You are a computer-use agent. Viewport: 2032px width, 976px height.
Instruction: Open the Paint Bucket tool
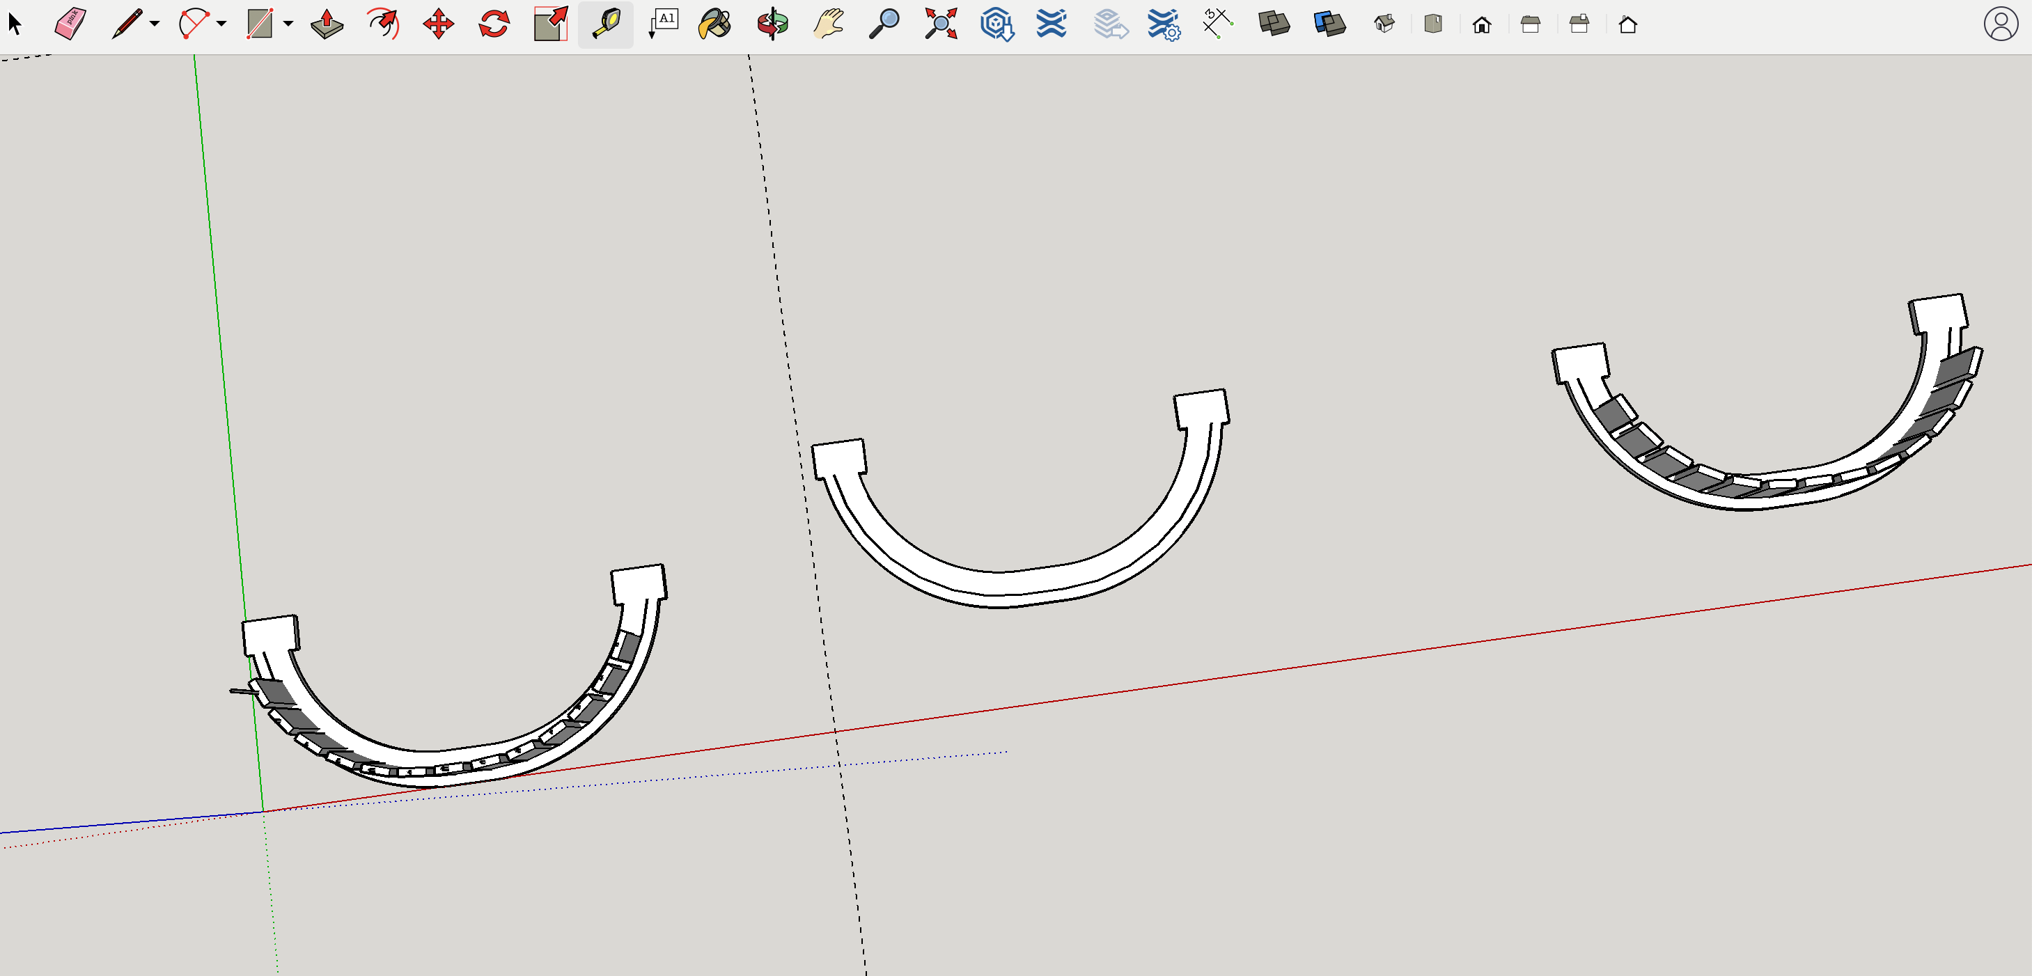pos(714,24)
